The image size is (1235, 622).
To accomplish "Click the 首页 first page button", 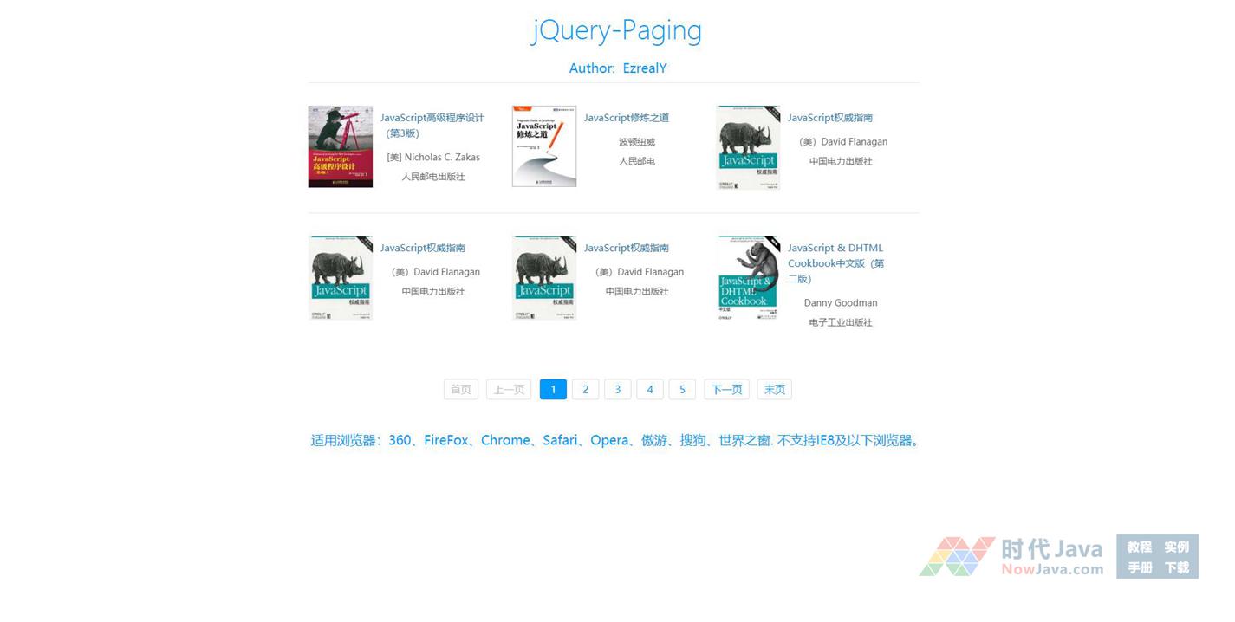I will (x=460, y=390).
